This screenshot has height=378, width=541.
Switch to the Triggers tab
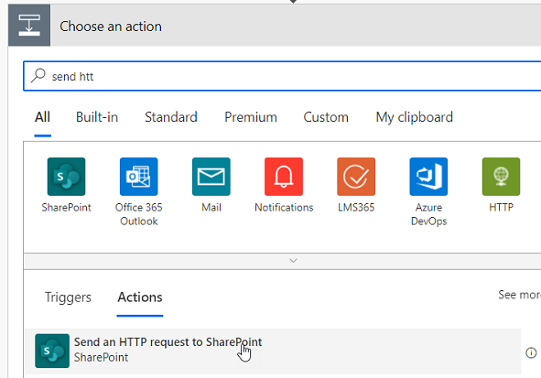(x=68, y=297)
